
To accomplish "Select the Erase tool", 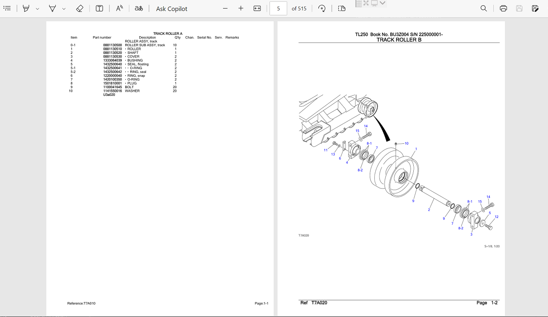I will click(x=80, y=8).
